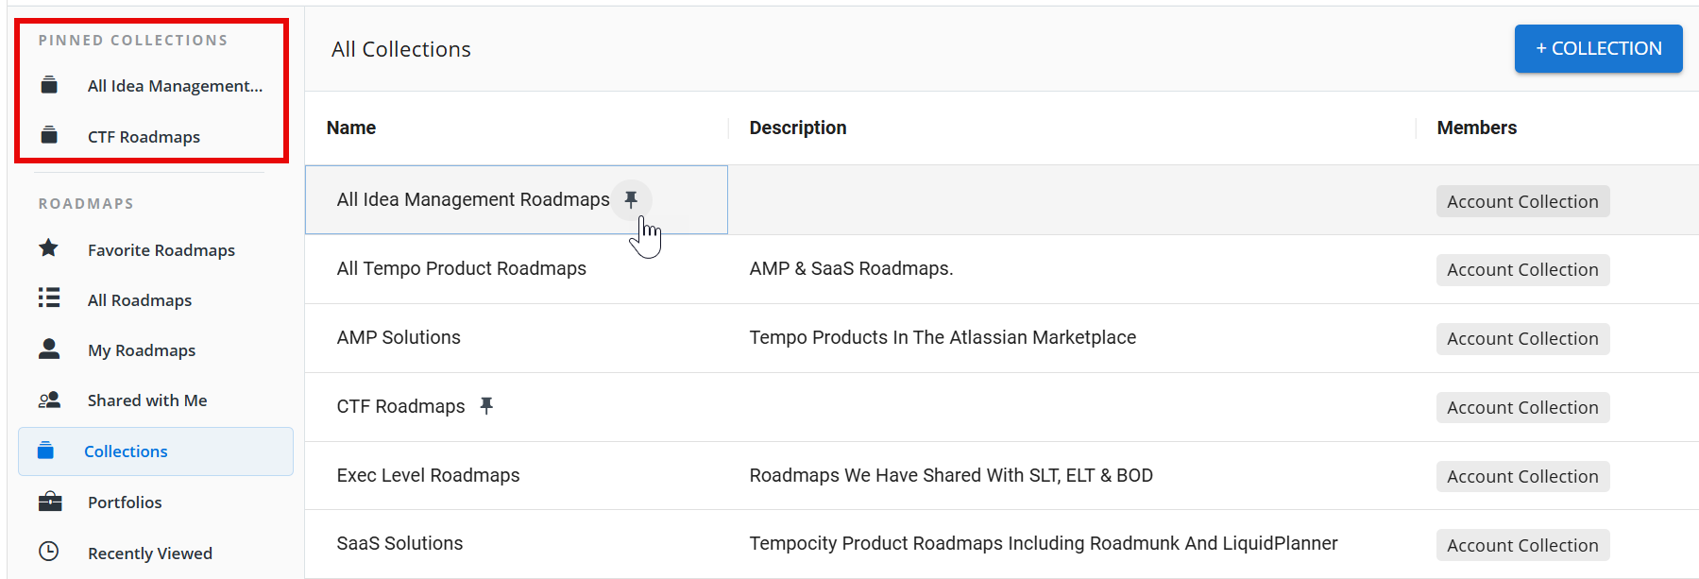Open the Exec Level Roadmaps collection
1699x579 pixels.
428,475
